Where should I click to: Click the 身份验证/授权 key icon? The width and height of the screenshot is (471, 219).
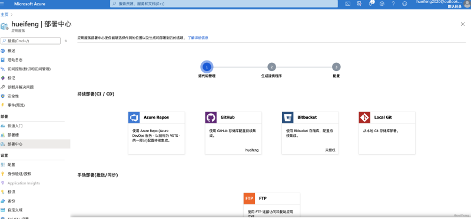pyautogui.click(x=3, y=174)
